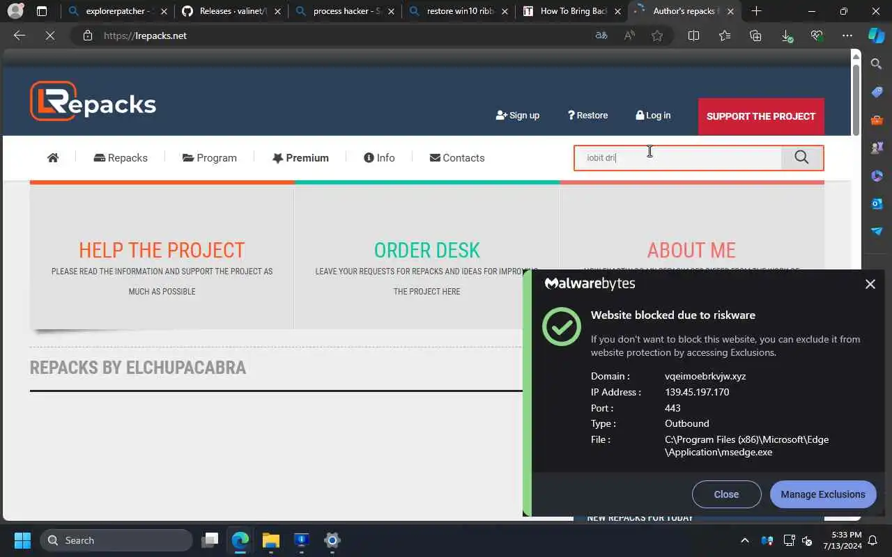Screen dimensions: 892x557
Task: Open the Program menu item
Action: [x=210, y=158]
